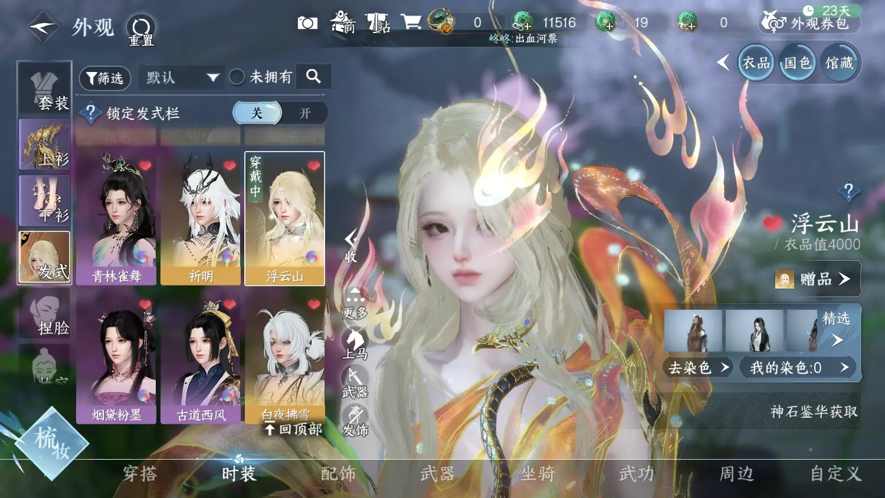This screenshot has width=885, height=498.
Task: Tap the dragon jade currency icon
Action: coord(441,21)
